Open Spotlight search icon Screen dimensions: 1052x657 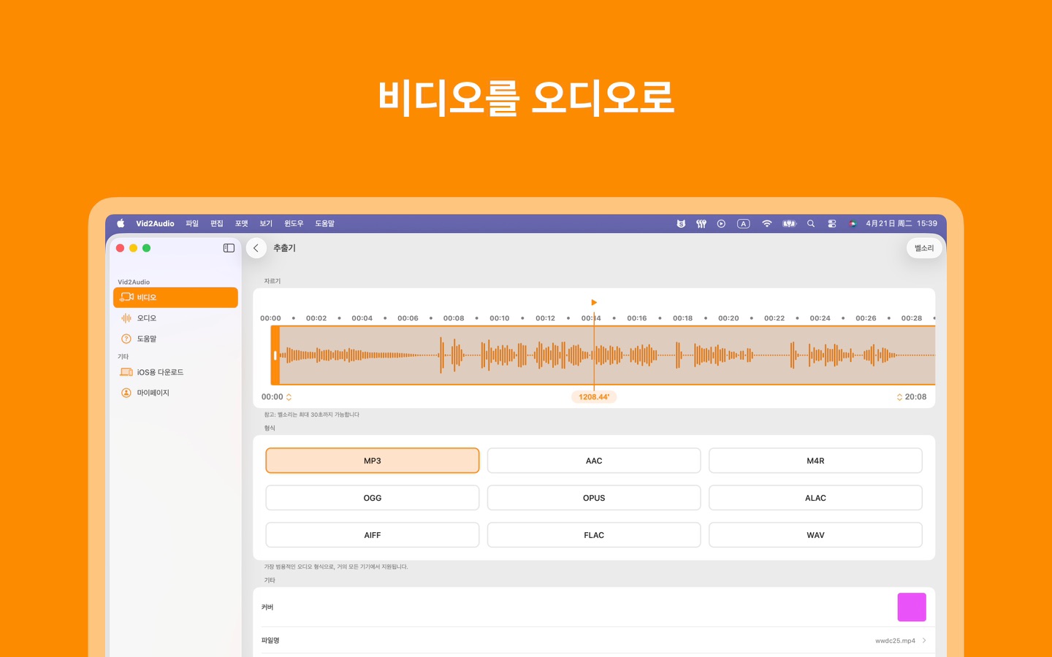click(811, 224)
